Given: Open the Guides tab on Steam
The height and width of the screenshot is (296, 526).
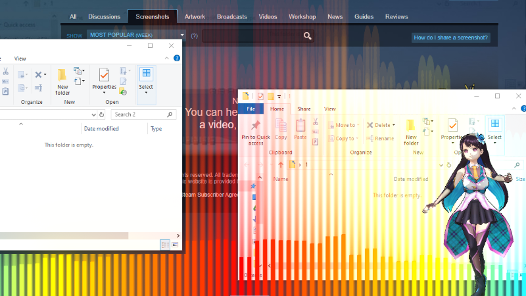Looking at the screenshot, I should [x=364, y=17].
